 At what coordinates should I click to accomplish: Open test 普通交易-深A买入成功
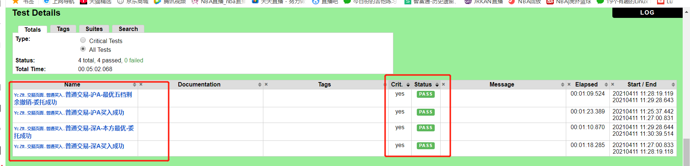94,146
